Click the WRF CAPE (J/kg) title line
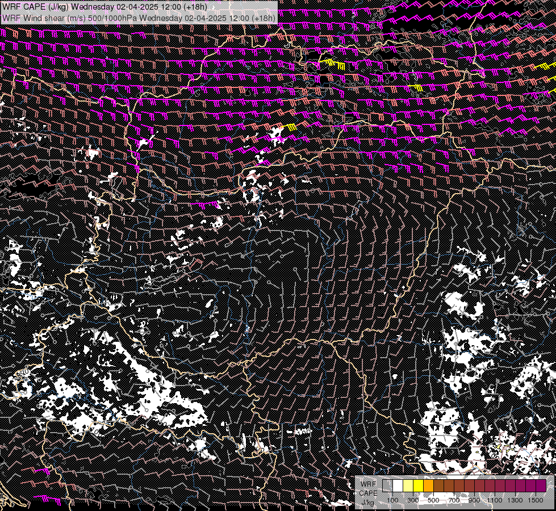The image size is (556, 511). [104, 7]
